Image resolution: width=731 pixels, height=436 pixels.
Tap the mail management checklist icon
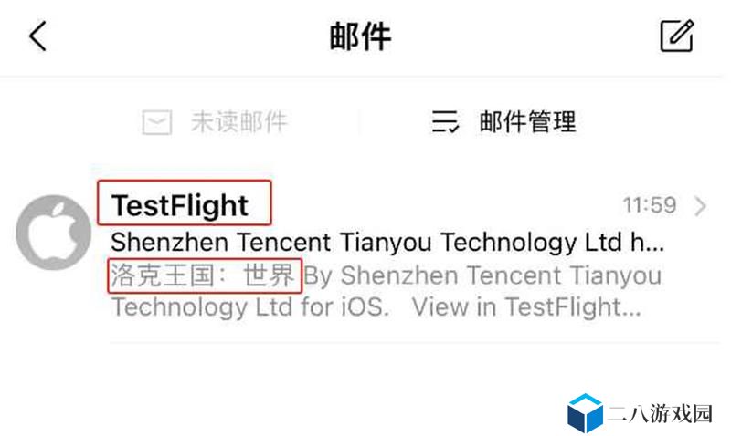point(445,122)
